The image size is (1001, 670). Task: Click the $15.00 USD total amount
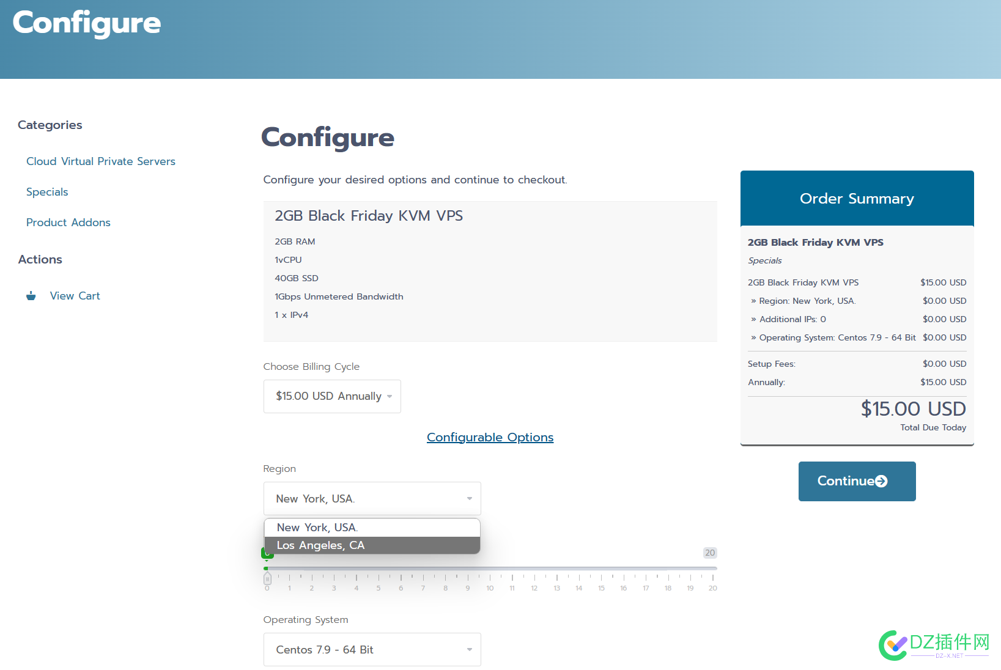click(914, 408)
